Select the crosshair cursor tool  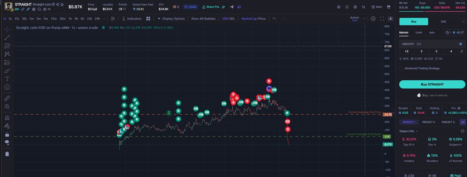7,29
